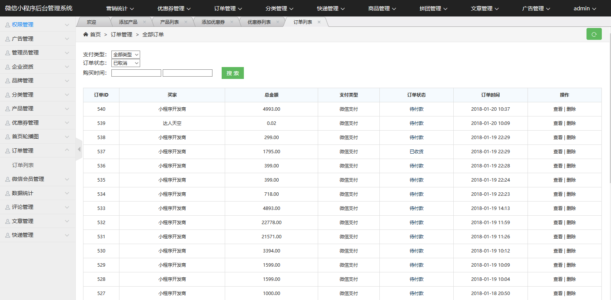Expand 分类管理 top menu
Screen dimensions: 611x300
click(x=279, y=8)
